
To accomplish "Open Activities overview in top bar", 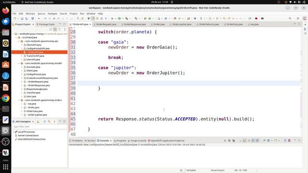I will click(9, 2).
